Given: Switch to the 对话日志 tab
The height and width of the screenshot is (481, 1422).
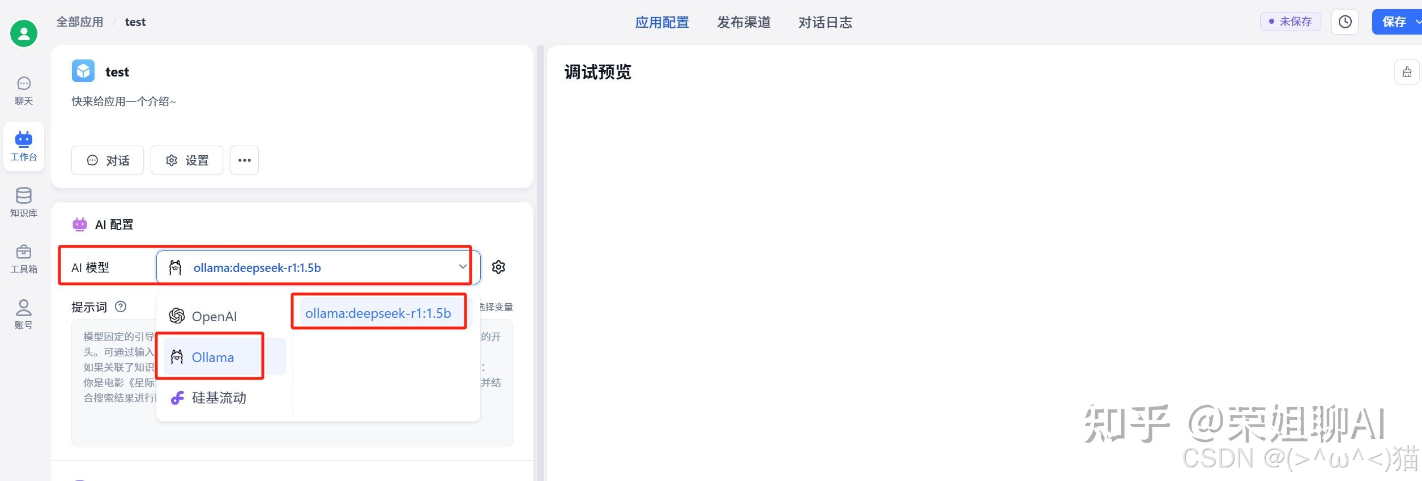Looking at the screenshot, I should coord(825,22).
